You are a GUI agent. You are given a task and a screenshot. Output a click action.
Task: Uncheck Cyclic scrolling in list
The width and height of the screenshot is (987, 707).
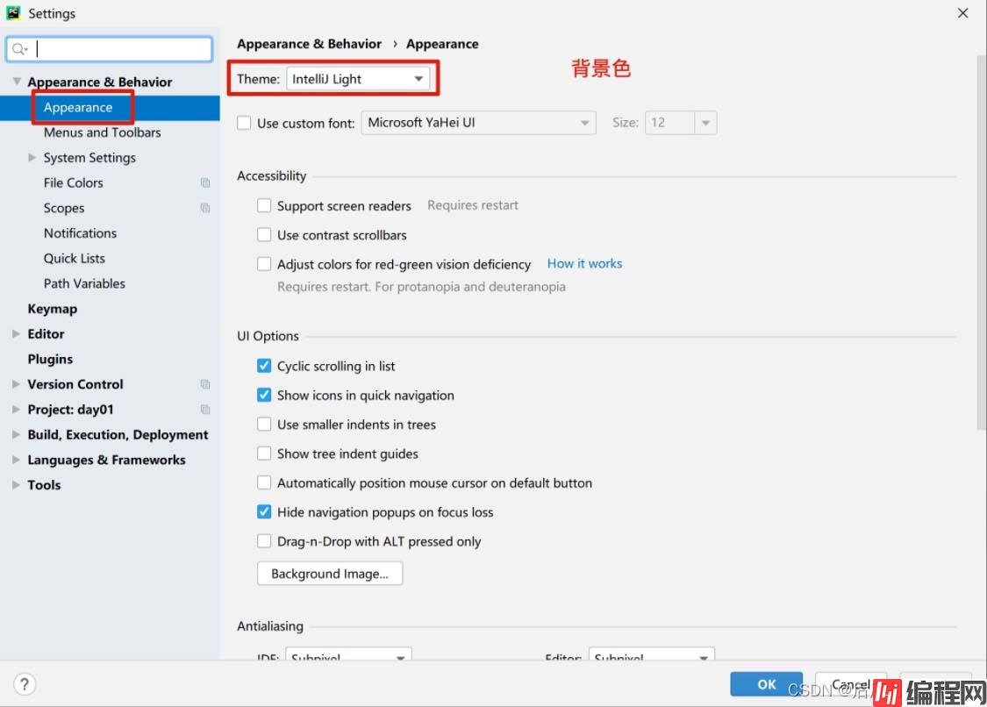click(x=264, y=366)
